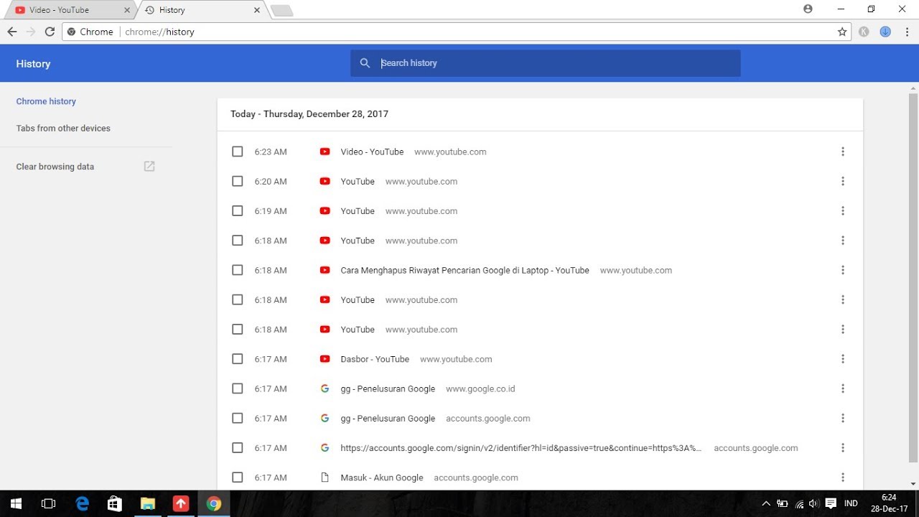The width and height of the screenshot is (919, 517).
Task: Open more actions for Cara Menghapus Riwayat entry
Action: tap(843, 270)
